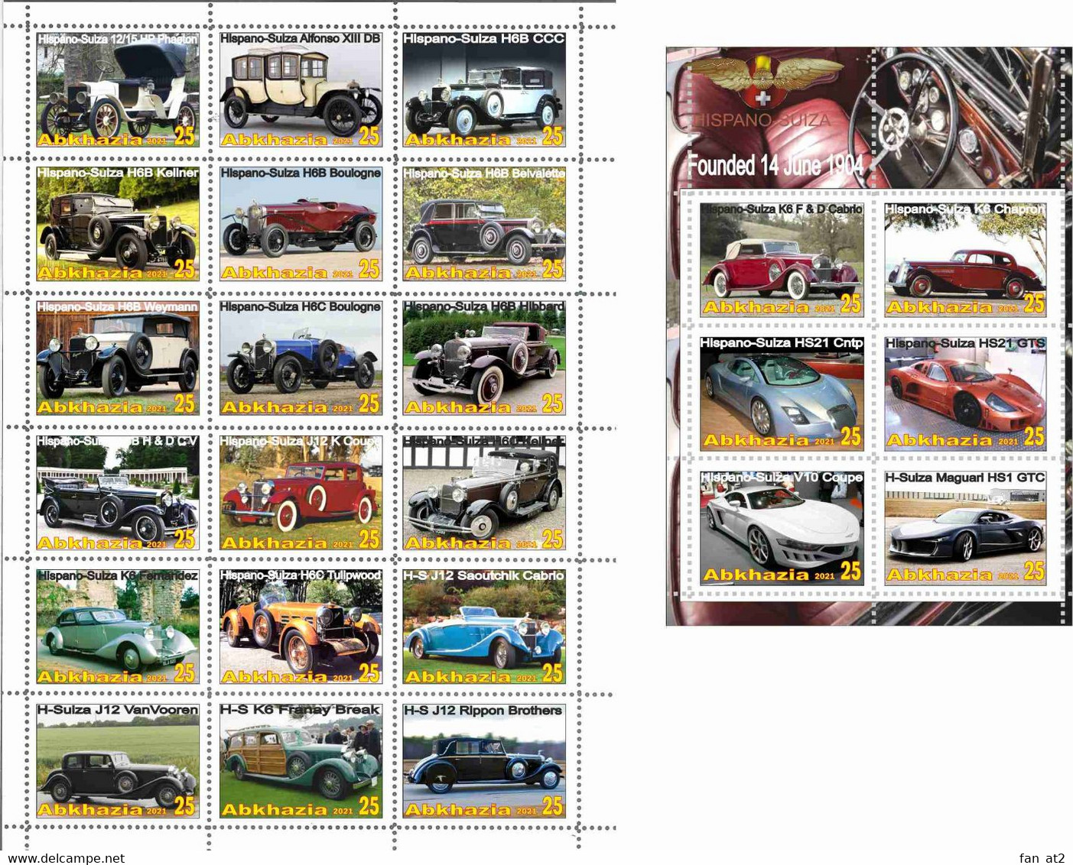Click the H-S J12 Rippon Brothers stamp
The height and width of the screenshot is (865, 1073).
[x=484, y=761]
